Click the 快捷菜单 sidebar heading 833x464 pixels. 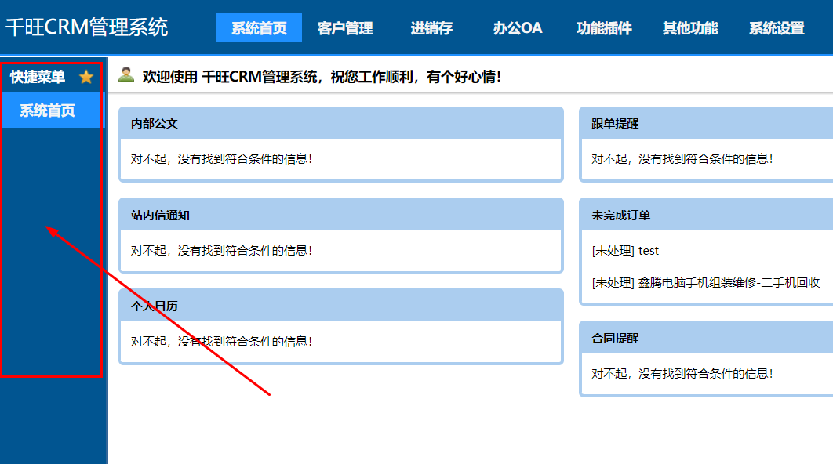click(38, 77)
